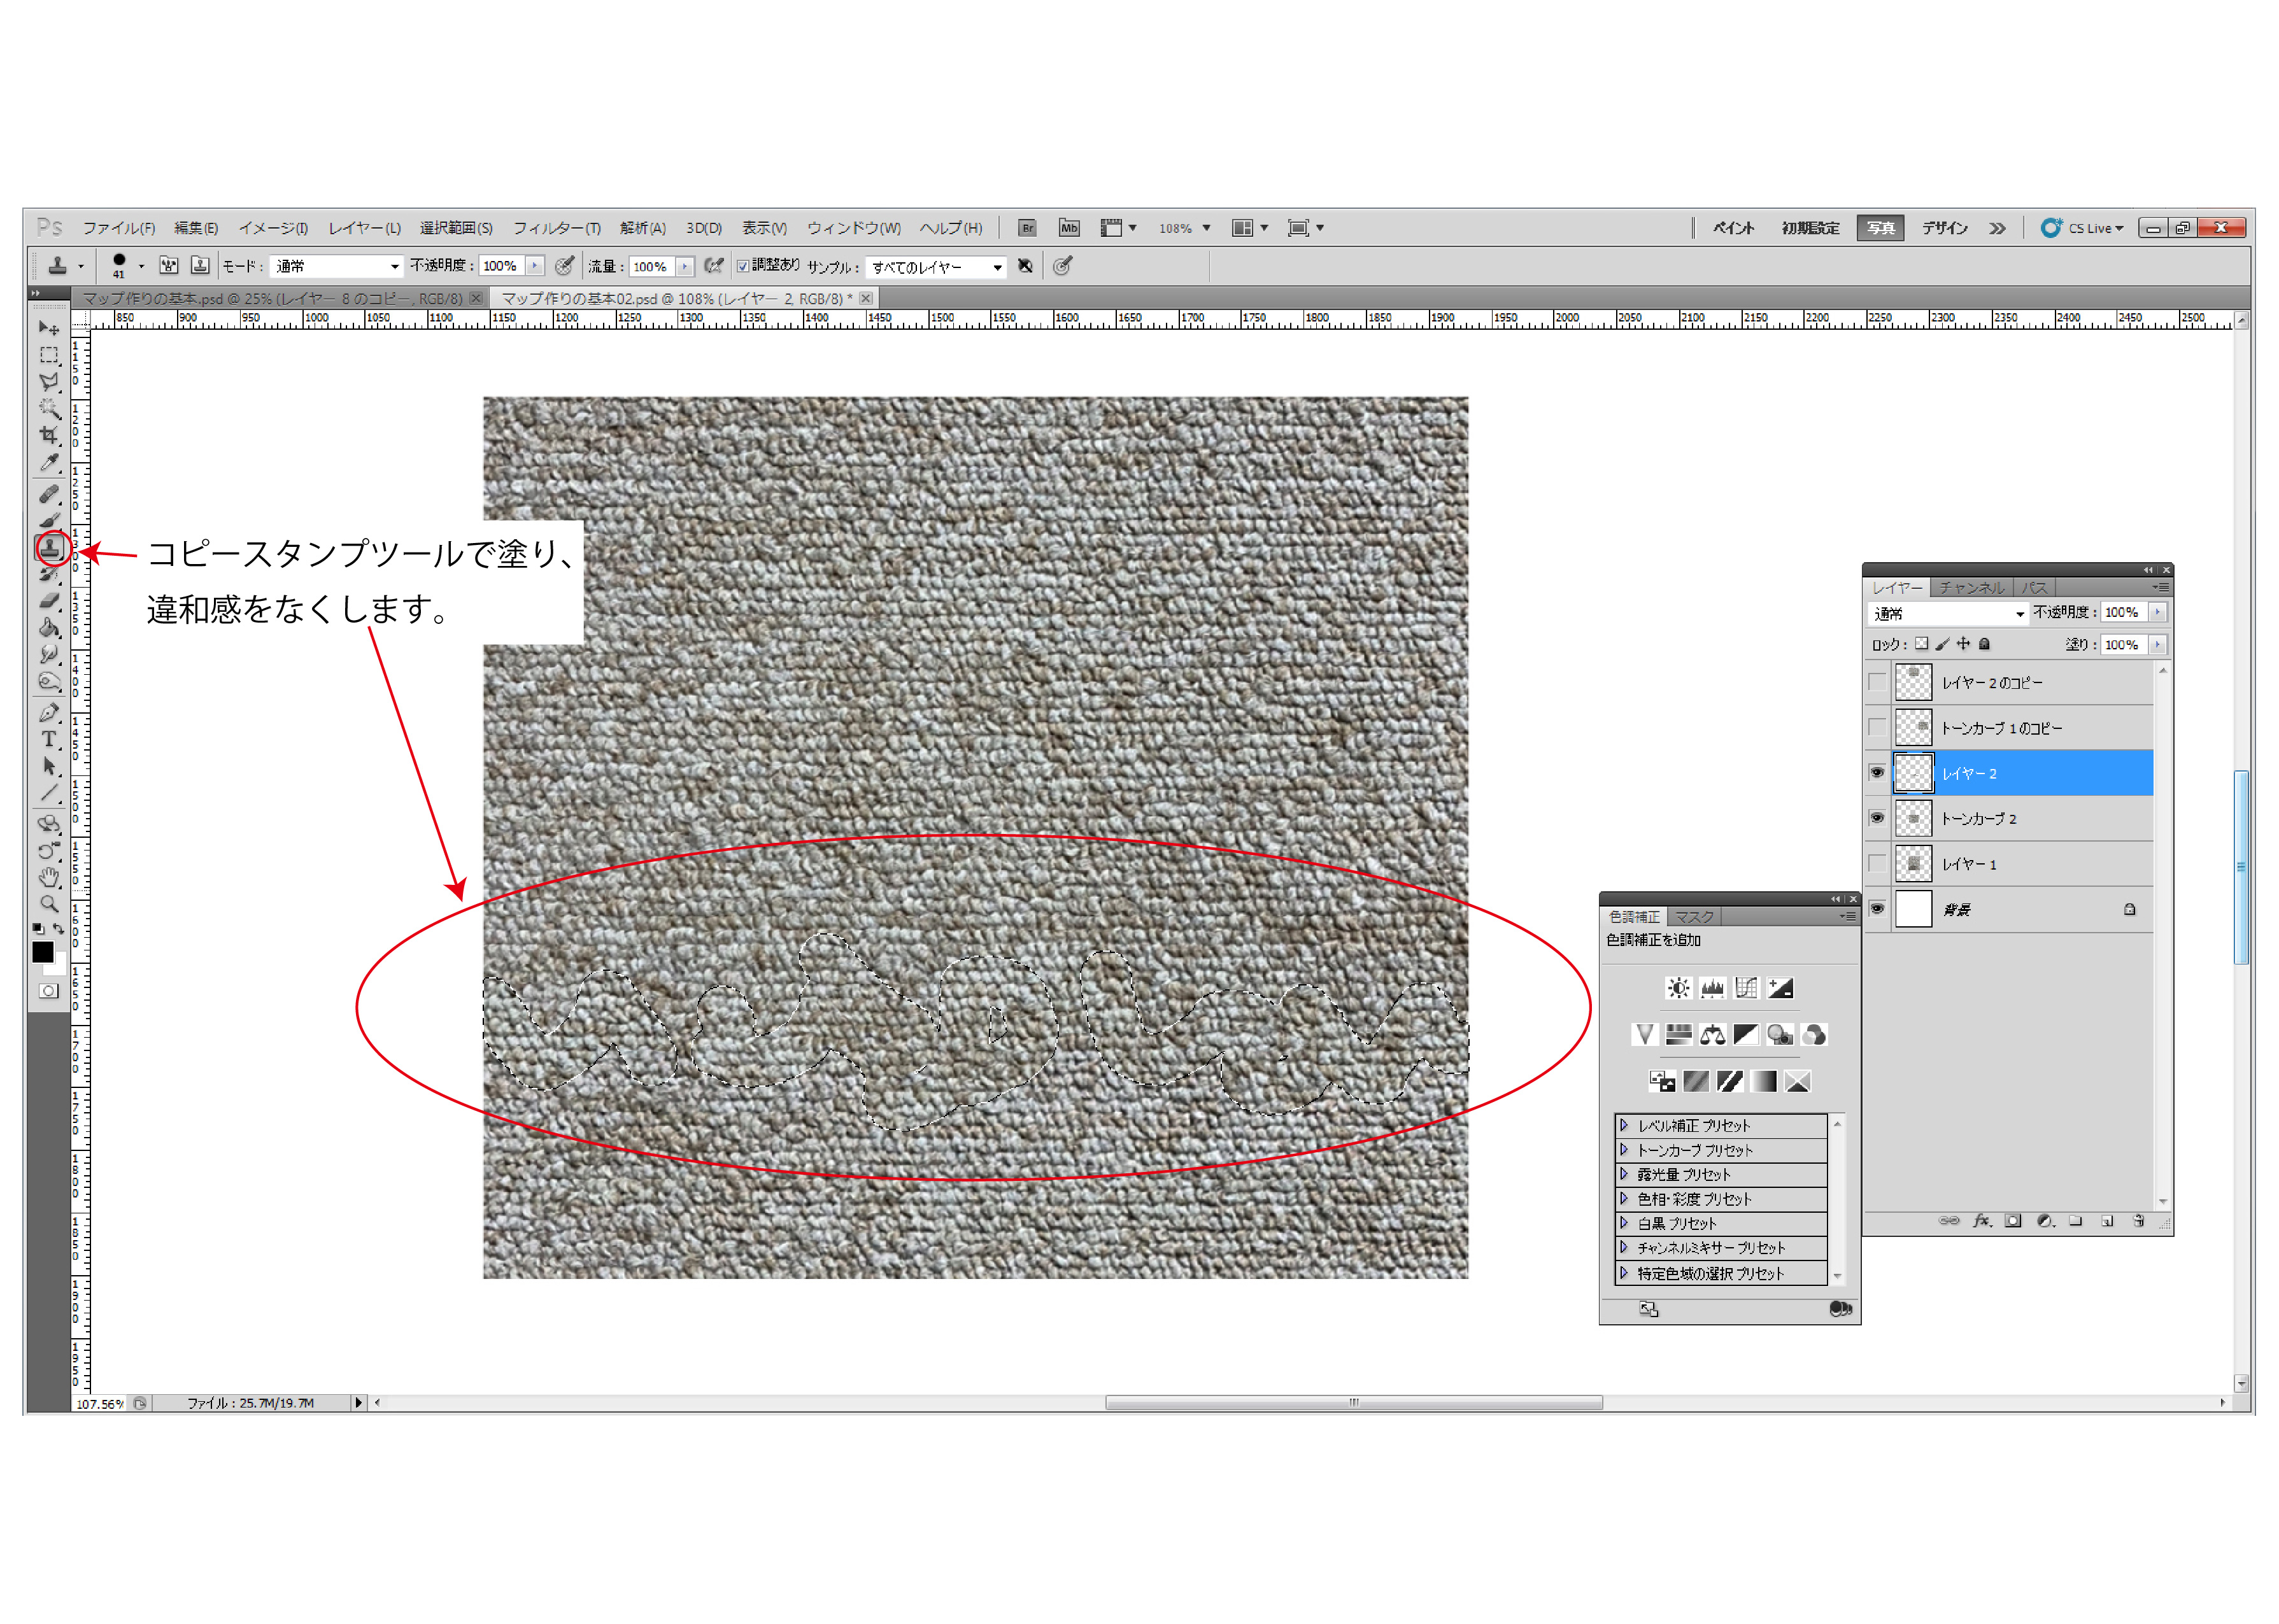2279x1624 pixels.
Task: Switch to the チャンネル tab
Action: pos(1971,587)
